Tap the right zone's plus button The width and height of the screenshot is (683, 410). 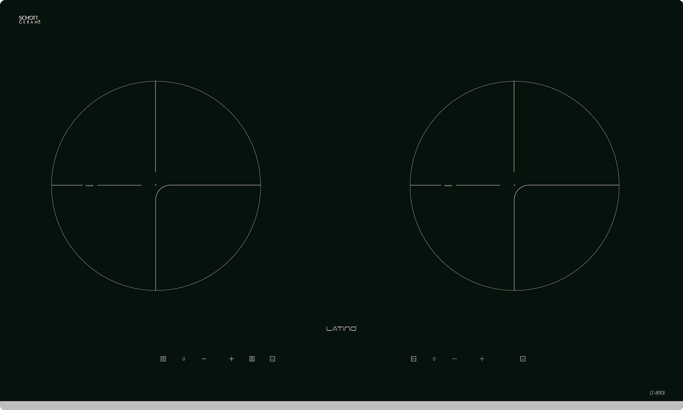tap(482, 359)
